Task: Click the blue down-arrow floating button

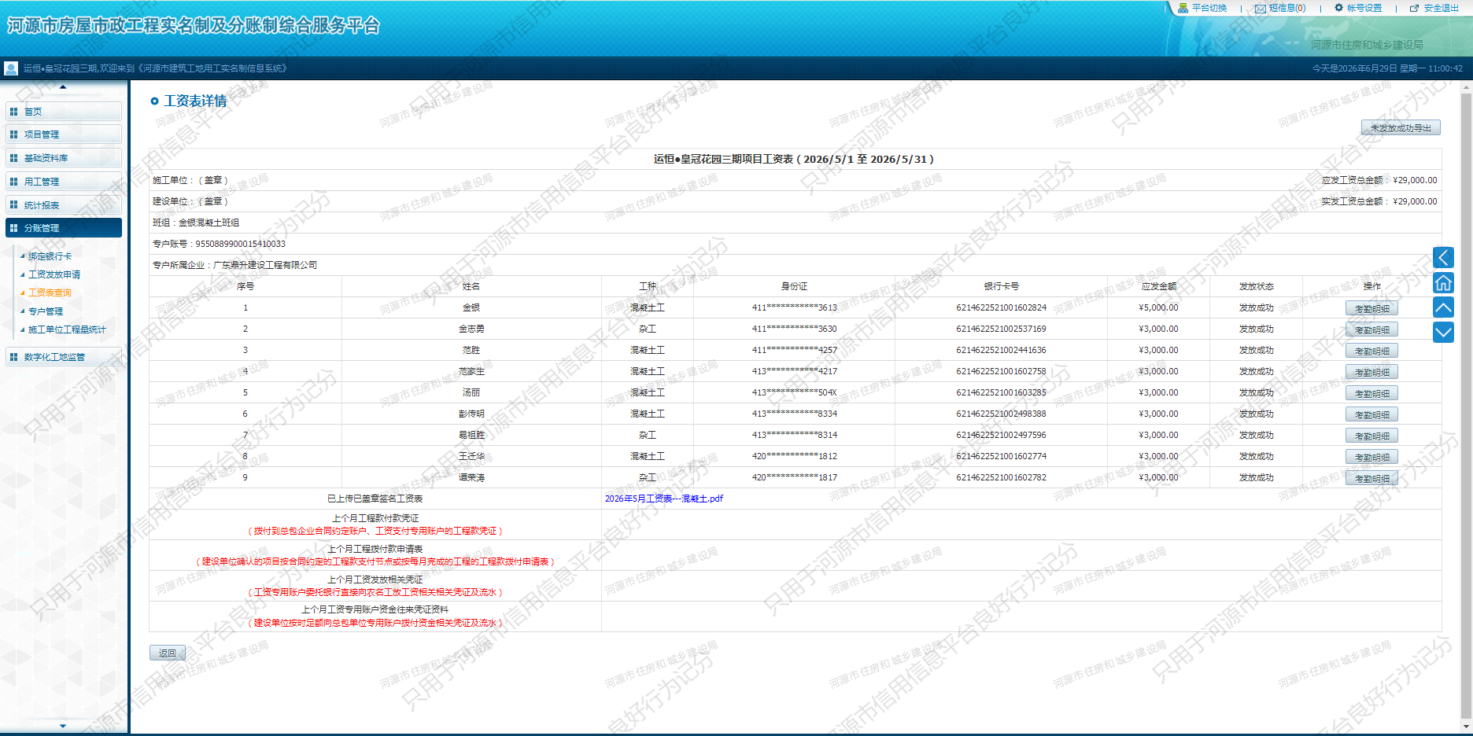Action: click(1443, 333)
